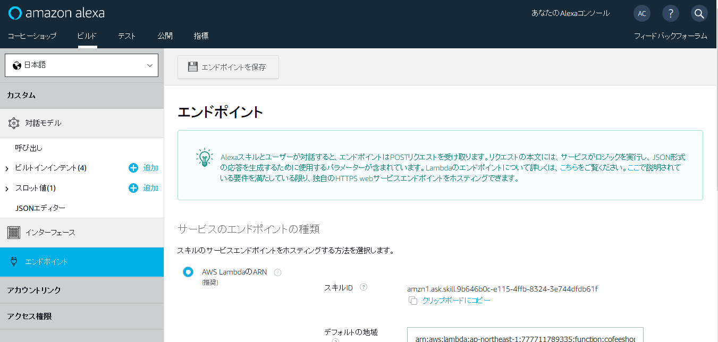The height and width of the screenshot is (342, 718).
Task: Click plus icon to add slot value
Action: coord(133,188)
